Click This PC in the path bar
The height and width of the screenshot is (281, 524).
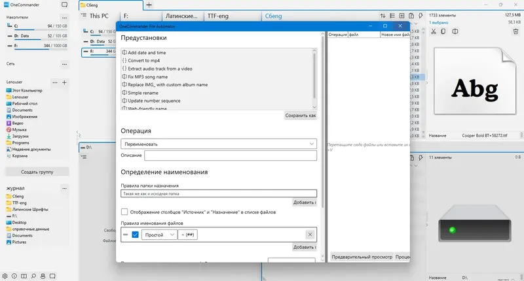pyautogui.click(x=99, y=16)
